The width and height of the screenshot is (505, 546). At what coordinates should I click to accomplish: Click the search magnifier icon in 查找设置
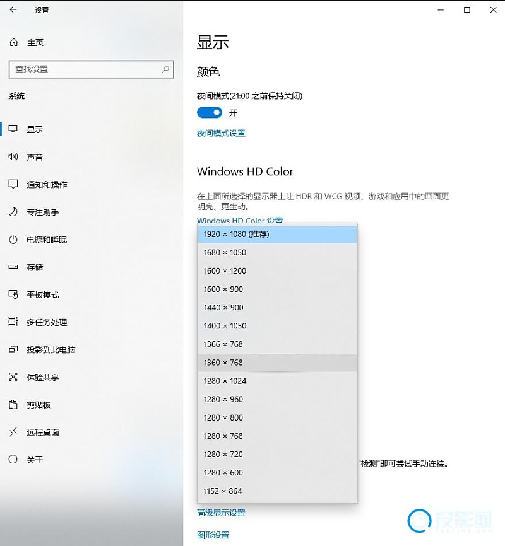166,69
